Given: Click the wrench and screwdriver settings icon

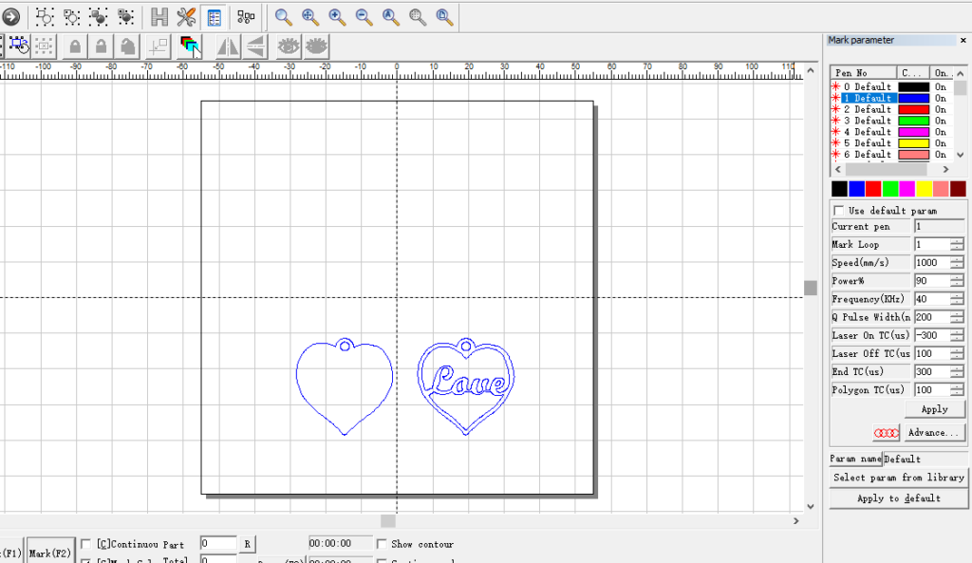Looking at the screenshot, I should point(186,16).
